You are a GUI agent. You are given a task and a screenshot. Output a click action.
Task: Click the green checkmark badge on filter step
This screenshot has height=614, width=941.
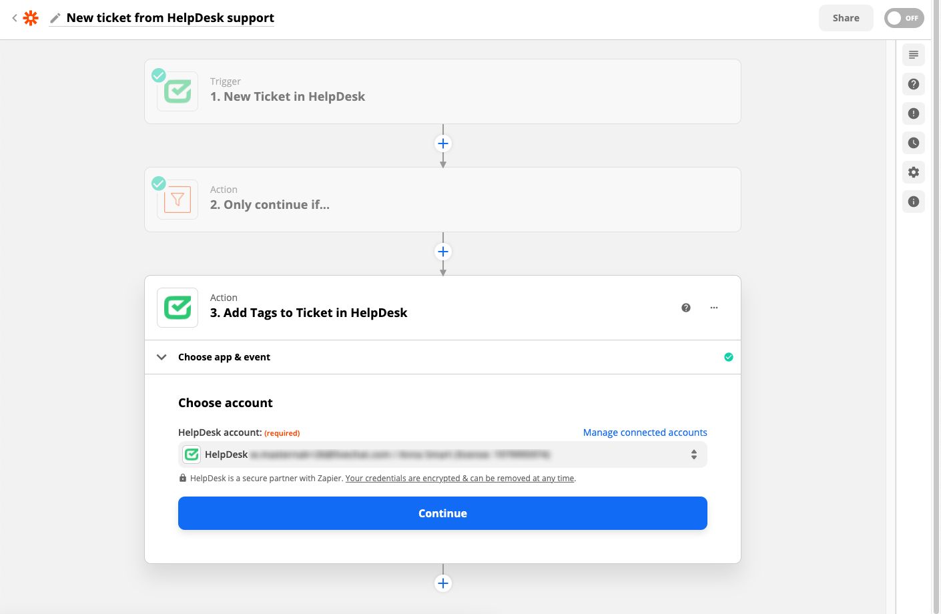159,184
